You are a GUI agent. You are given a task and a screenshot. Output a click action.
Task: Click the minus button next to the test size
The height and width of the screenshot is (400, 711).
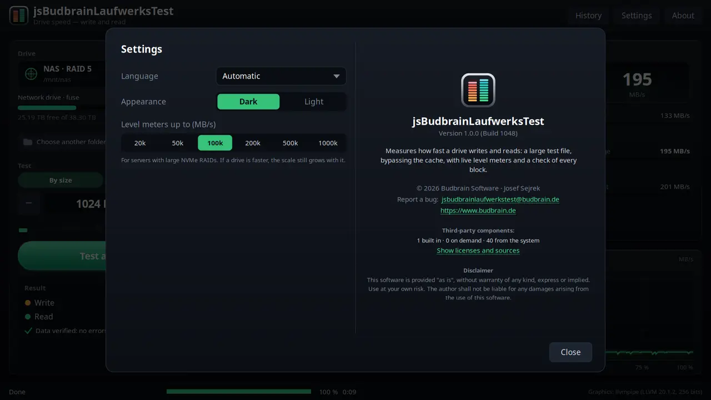pyautogui.click(x=29, y=203)
